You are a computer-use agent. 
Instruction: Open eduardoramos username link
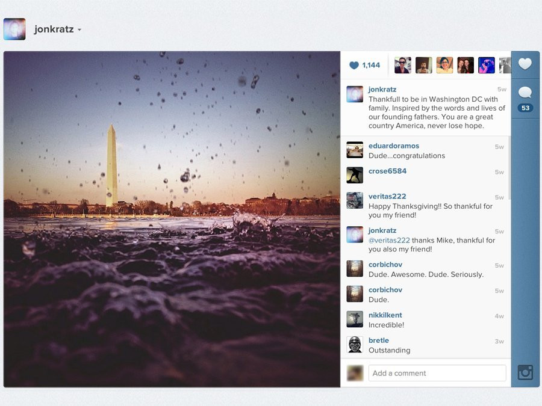click(393, 146)
